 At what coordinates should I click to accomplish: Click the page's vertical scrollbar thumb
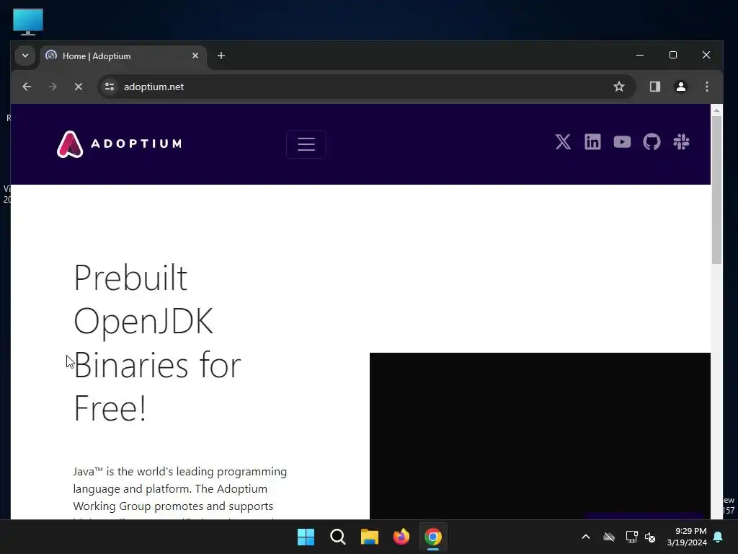(716, 190)
